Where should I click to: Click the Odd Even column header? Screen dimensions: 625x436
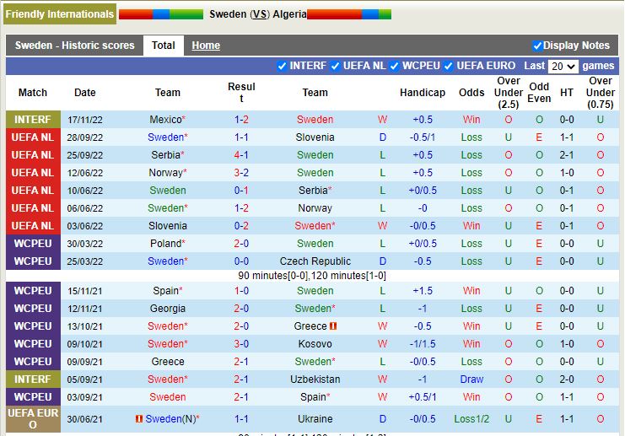[539, 93]
